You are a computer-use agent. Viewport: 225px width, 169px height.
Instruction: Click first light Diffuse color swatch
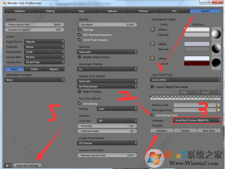(197, 30)
